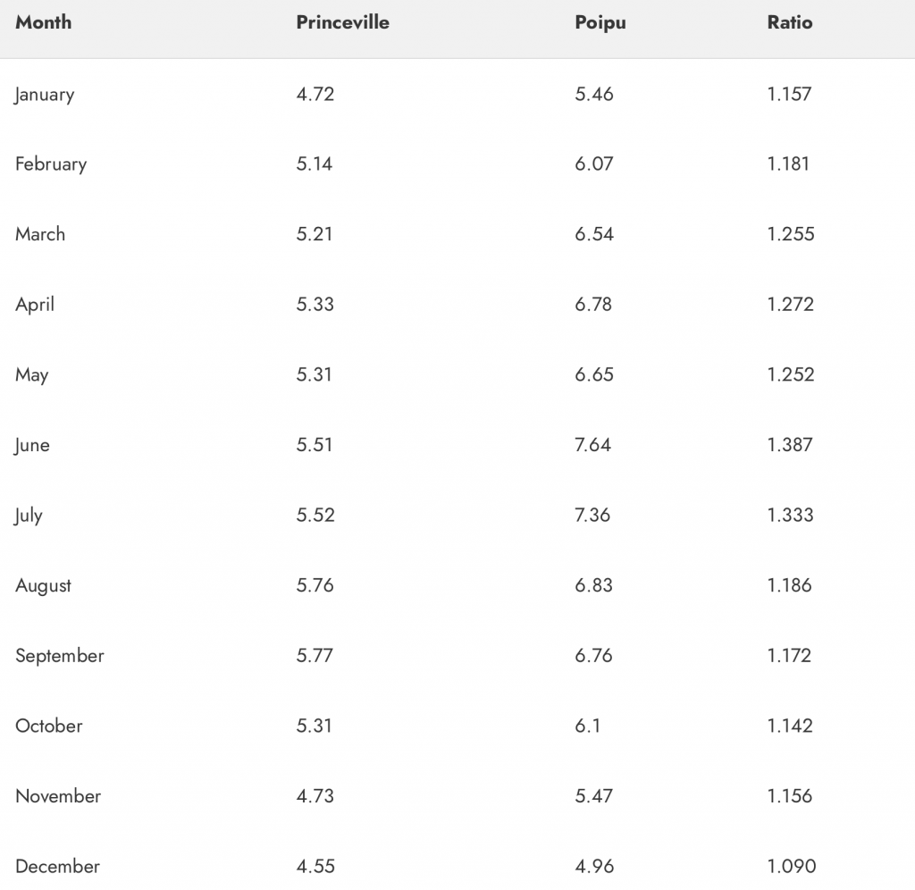This screenshot has height=890, width=915.
Task: Click the April ratio value 1.272
Action: click(x=790, y=304)
